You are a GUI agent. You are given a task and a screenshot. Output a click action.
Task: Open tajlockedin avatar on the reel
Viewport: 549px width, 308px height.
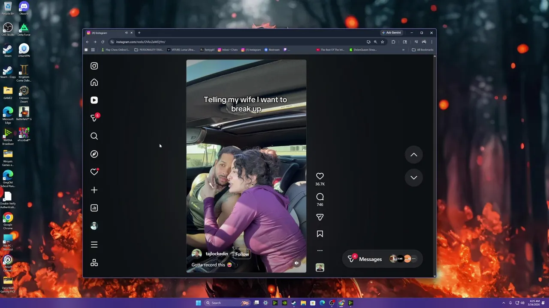pyautogui.click(x=197, y=254)
